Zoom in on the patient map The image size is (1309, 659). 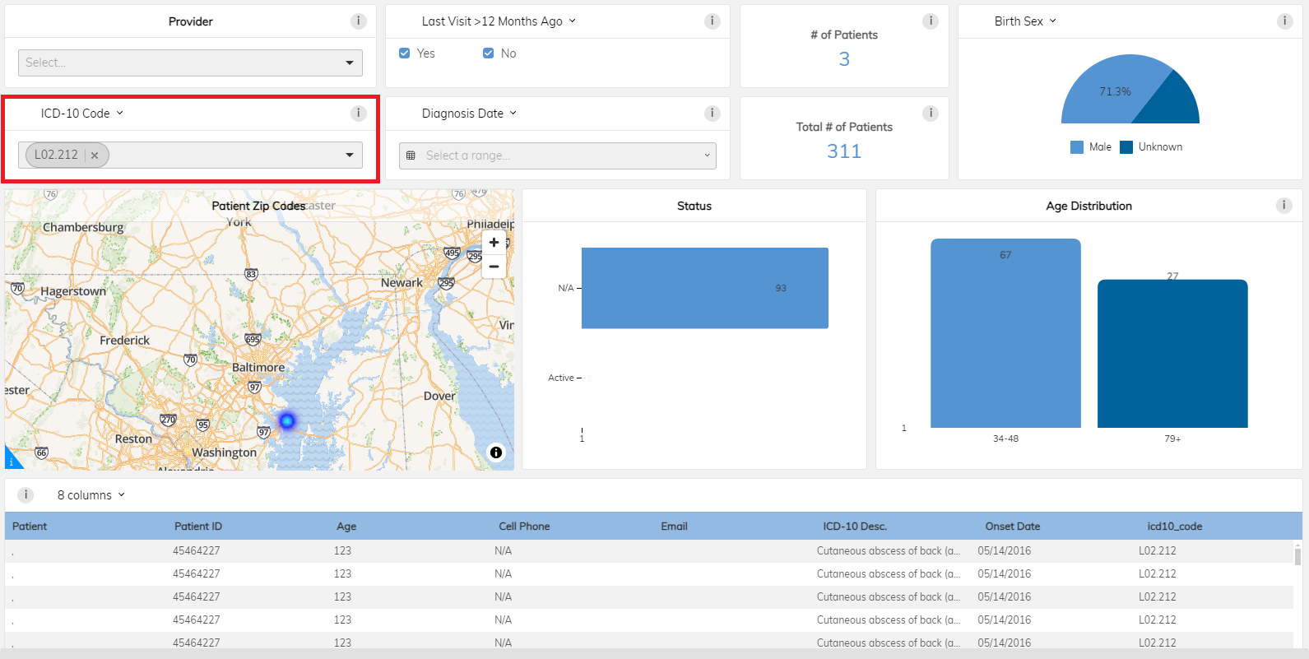(x=494, y=243)
